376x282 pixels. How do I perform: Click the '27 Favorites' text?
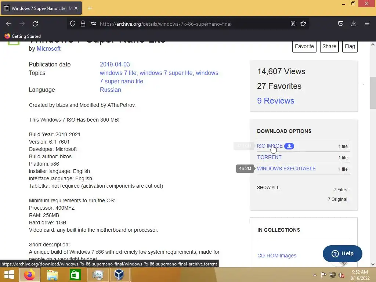click(279, 86)
